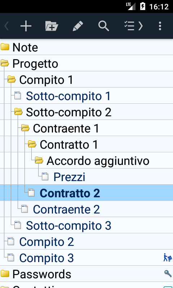173x288 pixels.
Task: Open the Contraente 2 note
Action: pos(66,209)
